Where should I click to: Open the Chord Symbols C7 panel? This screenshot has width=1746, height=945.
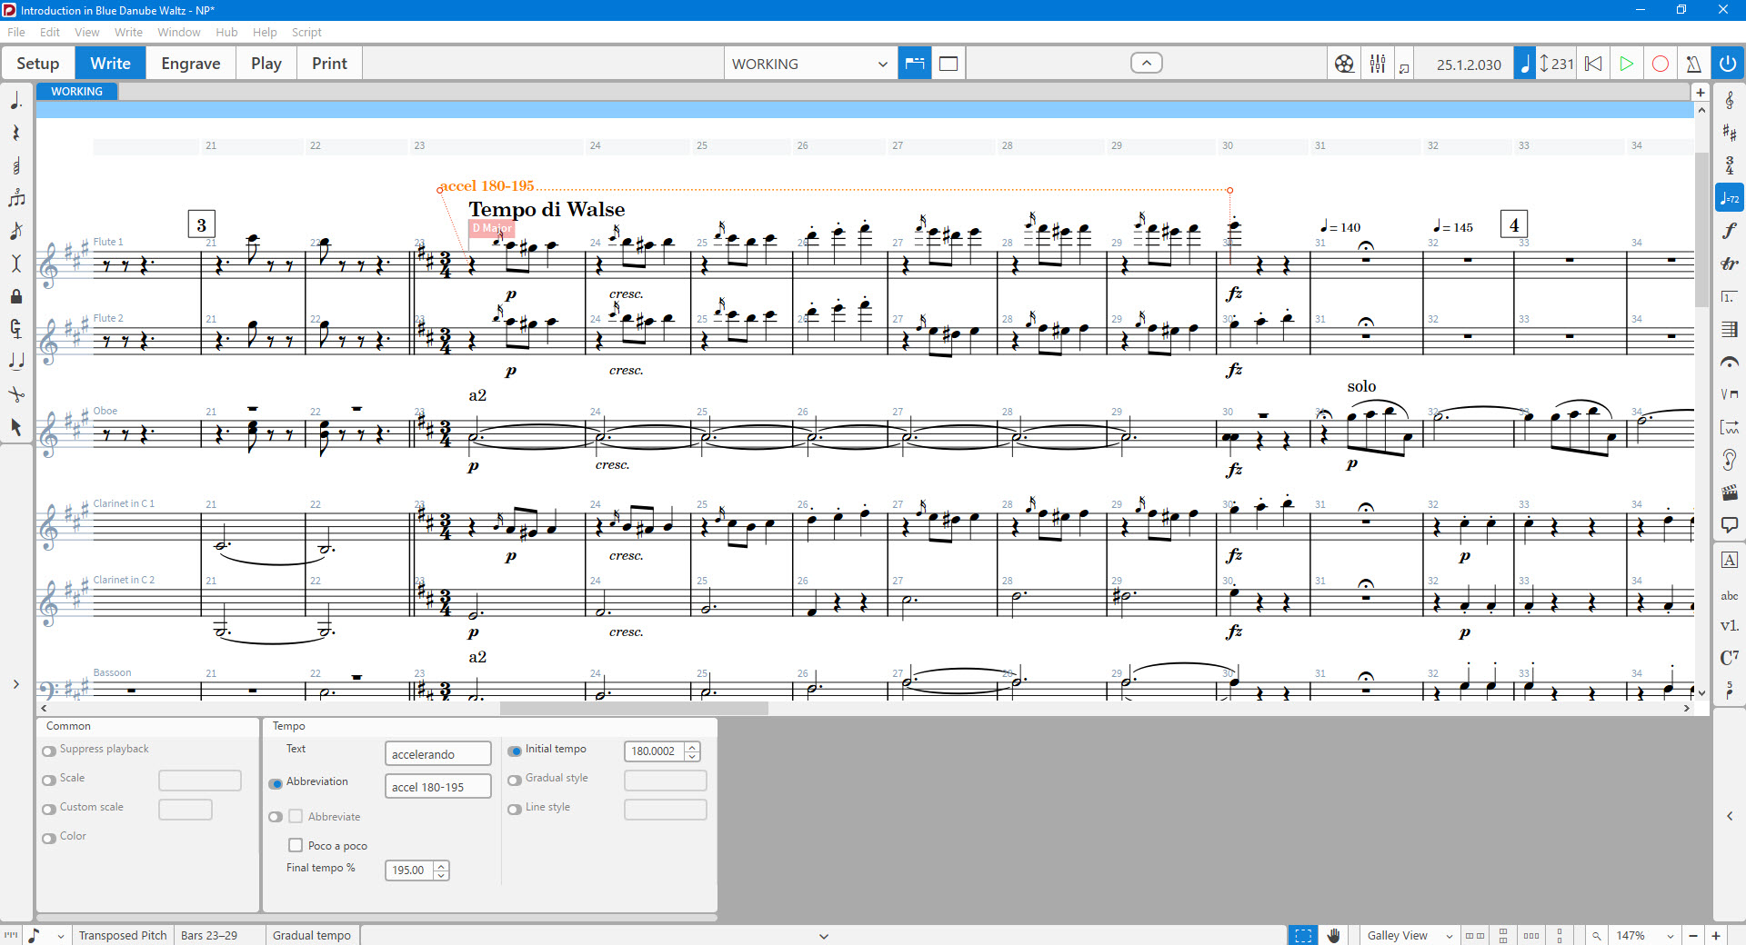click(1730, 658)
